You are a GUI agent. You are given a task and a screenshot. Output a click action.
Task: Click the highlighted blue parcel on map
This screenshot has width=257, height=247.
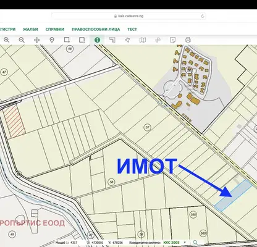click(x=234, y=195)
